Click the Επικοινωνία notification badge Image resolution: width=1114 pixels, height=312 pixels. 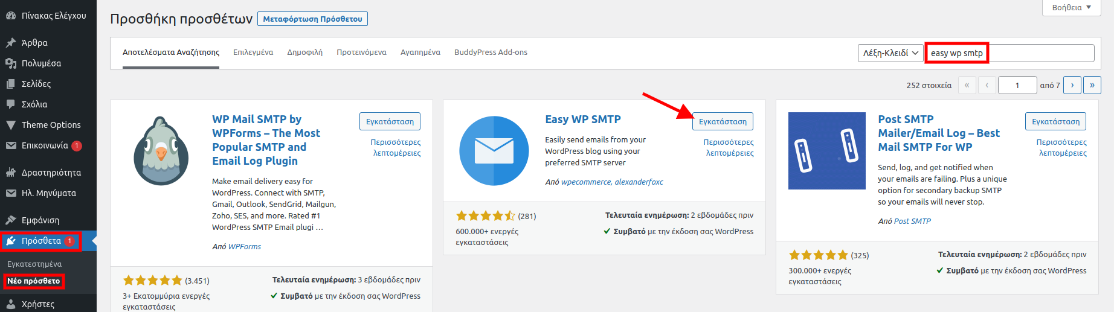[77, 145]
